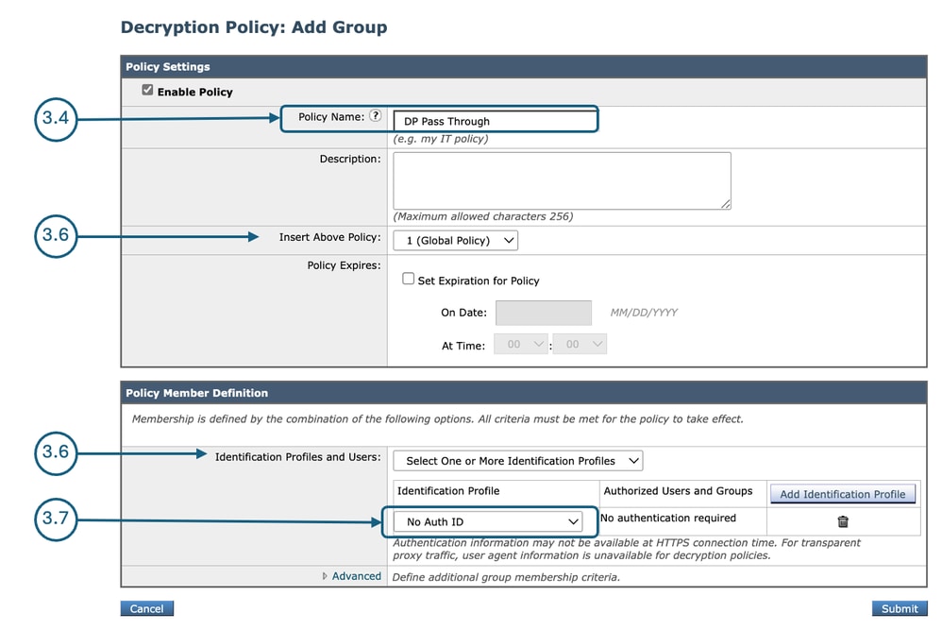Click the On Date field
942x630 pixels.
tap(544, 312)
